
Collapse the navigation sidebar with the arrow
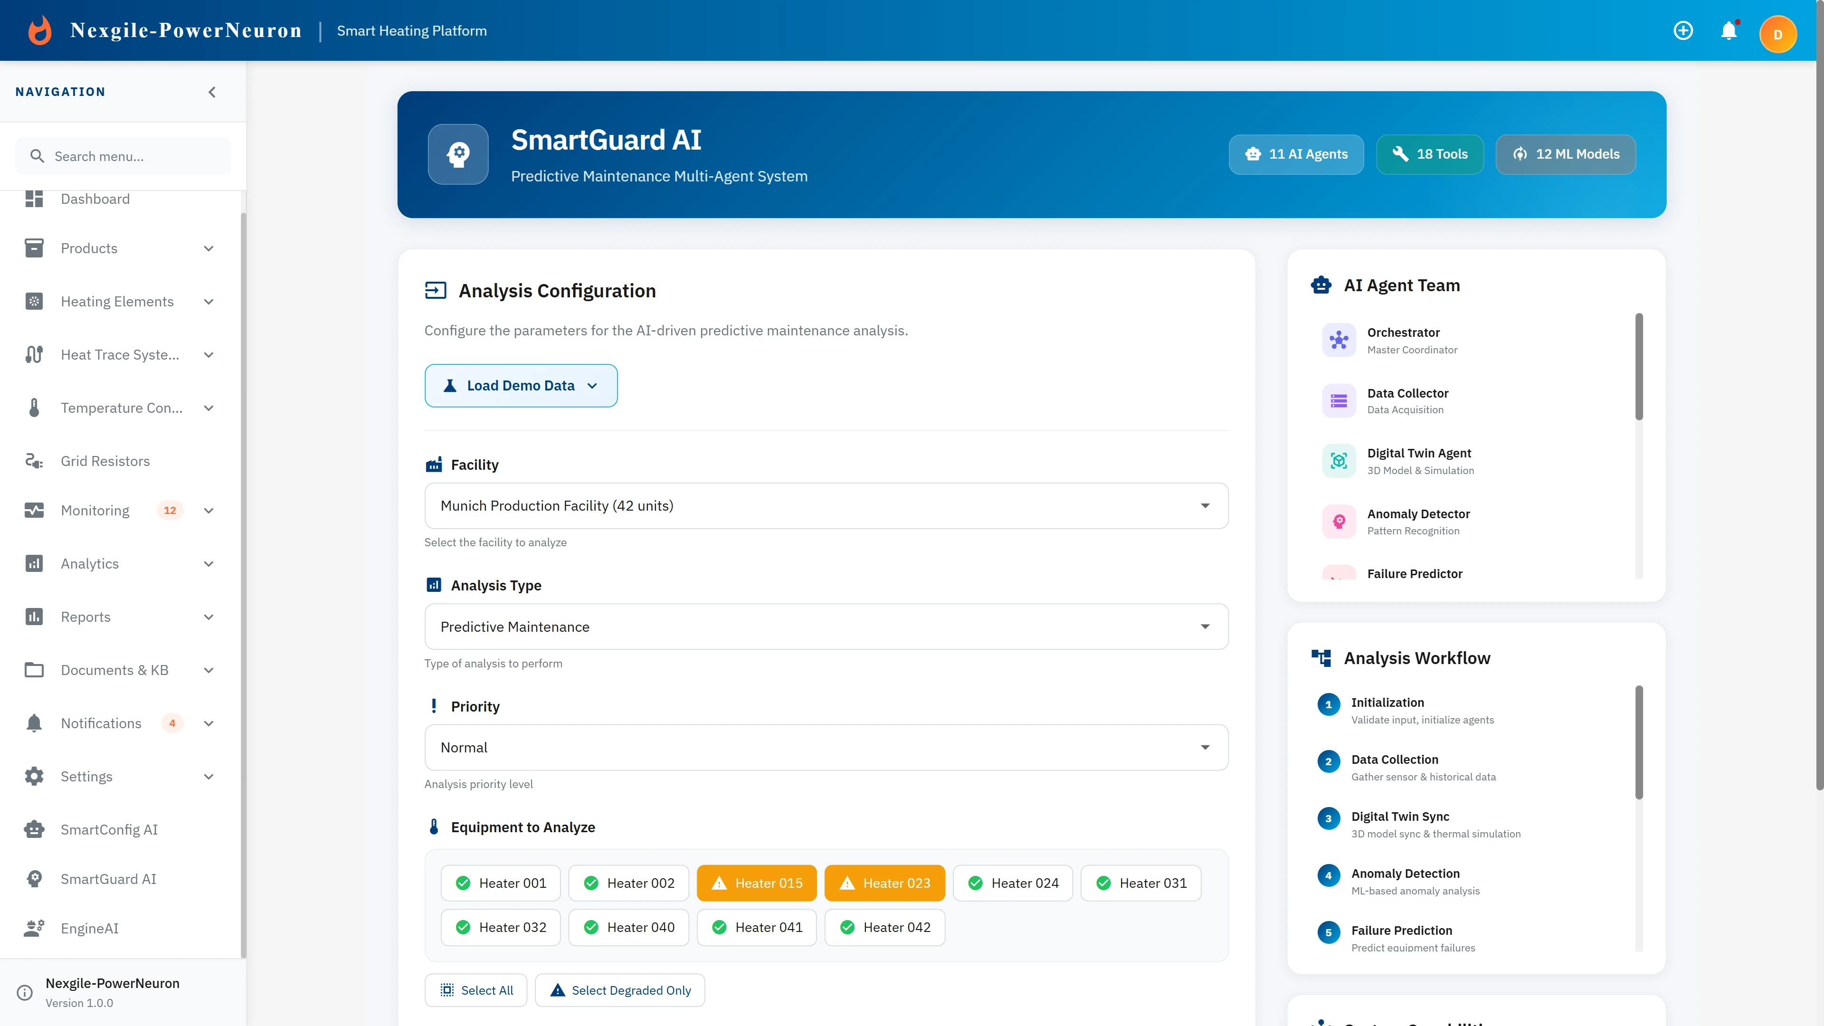[212, 92]
